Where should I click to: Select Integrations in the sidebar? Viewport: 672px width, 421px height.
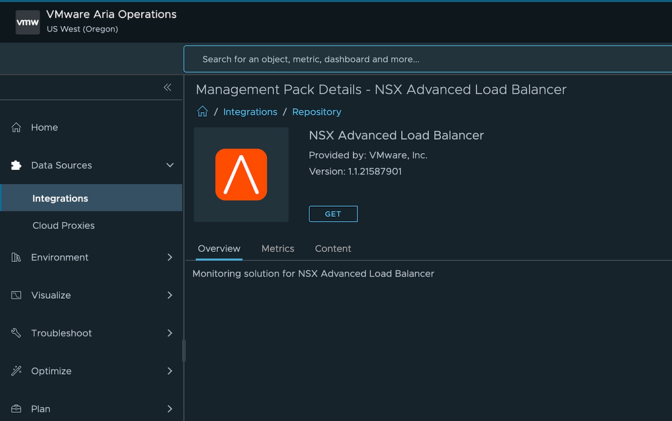(91, 198)
